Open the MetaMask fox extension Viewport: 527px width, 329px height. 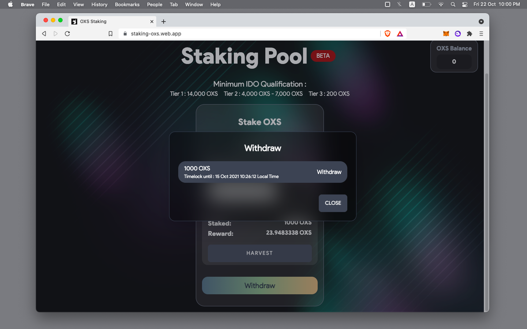pyautogui.click(x=446, y=34)
